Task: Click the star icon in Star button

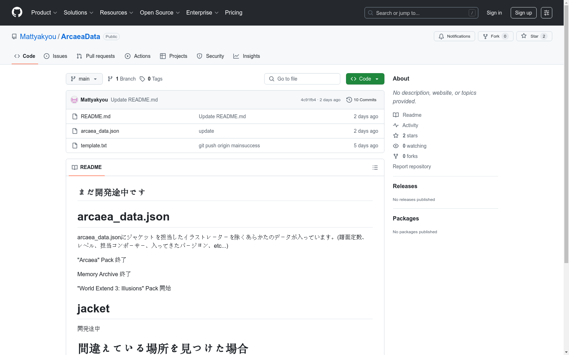Action: click(524, 36)
